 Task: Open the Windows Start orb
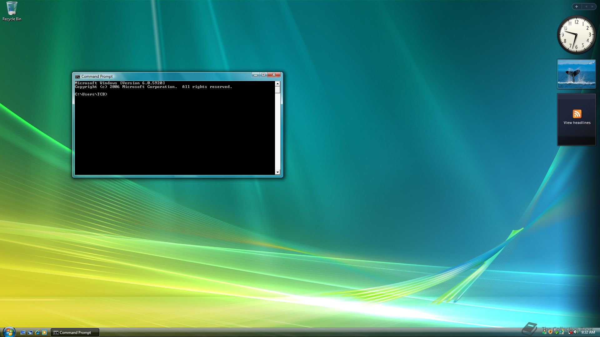tap(9, 332)
